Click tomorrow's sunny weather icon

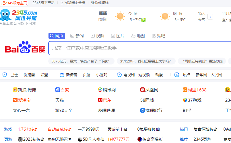point(165,16)
